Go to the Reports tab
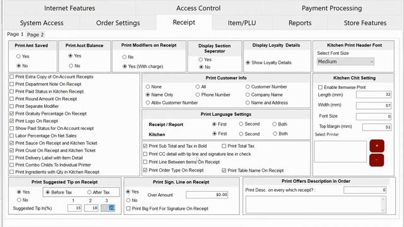The width and height of the screenshot is (404, 227). [300, 23]
